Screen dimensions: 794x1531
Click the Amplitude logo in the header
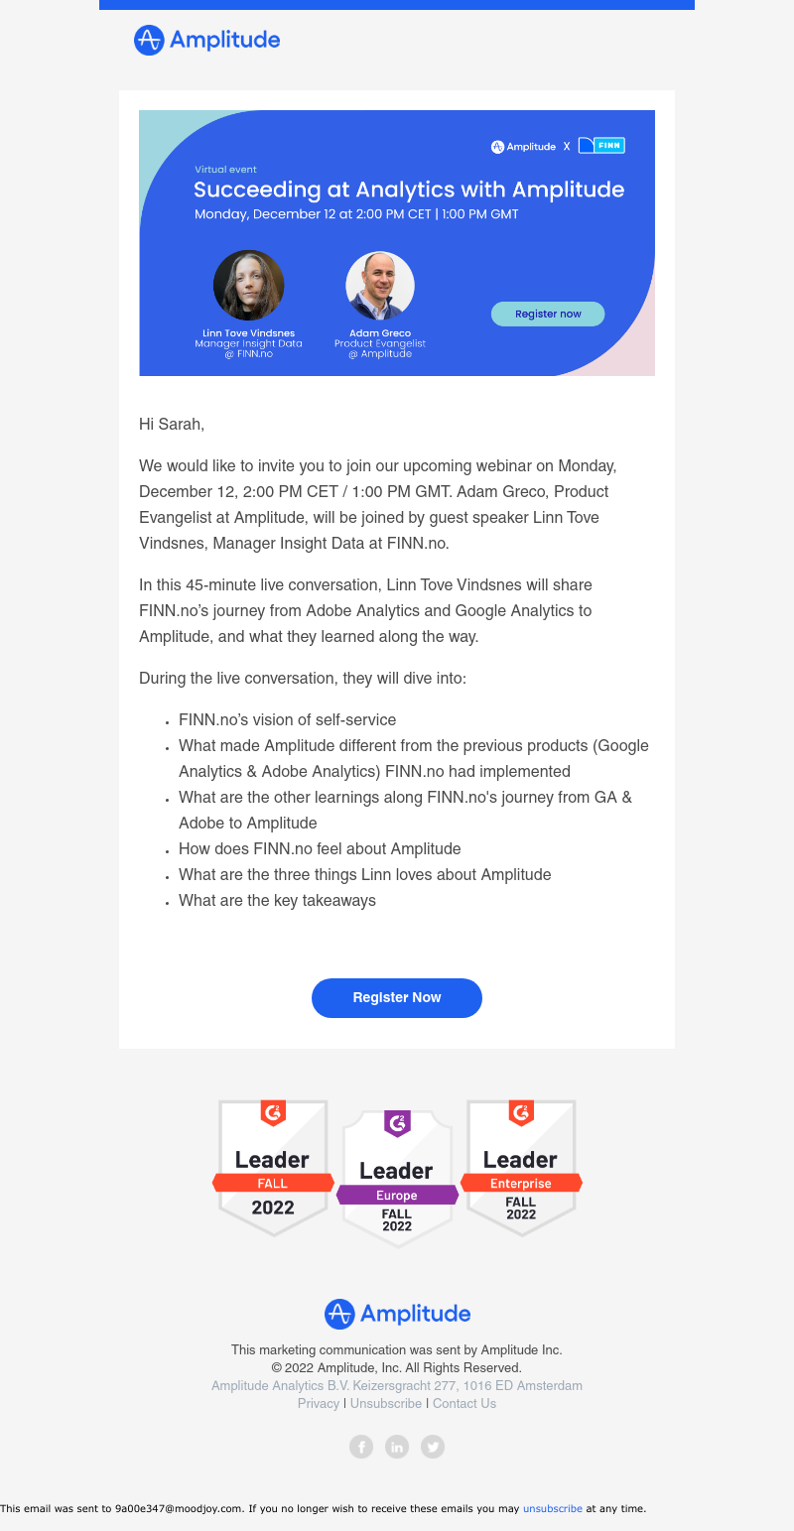(x=207, y=40)
